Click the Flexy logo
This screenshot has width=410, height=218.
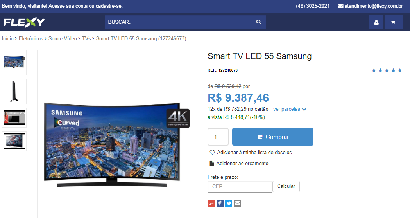pos(24,22)
